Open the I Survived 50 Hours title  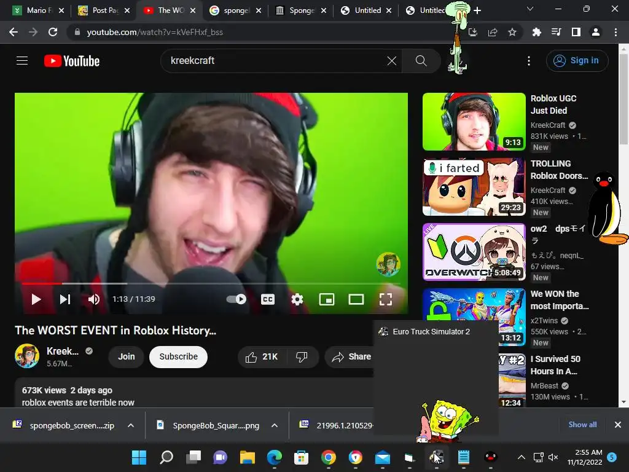click(555, 365)
